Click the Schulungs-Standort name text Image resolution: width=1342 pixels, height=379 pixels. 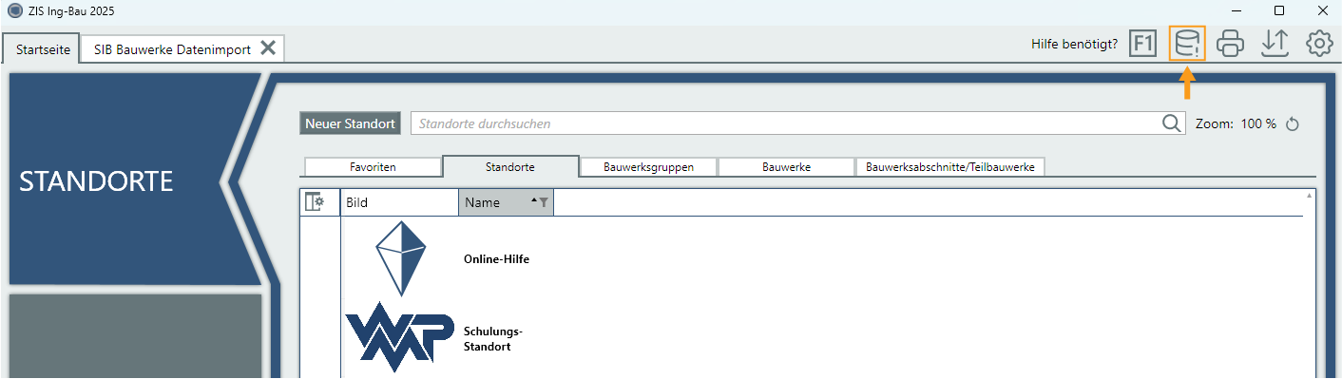pos(493,339)
